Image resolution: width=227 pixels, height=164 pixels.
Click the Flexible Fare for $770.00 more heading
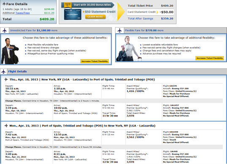point(144,30)
